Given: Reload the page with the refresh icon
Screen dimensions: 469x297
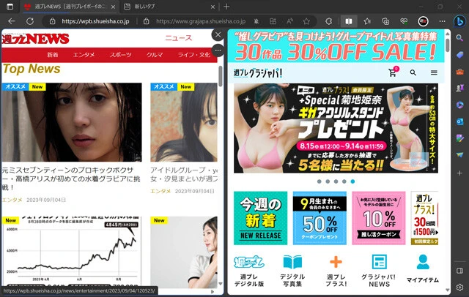Looking at the screenshot, I should 30,21.
